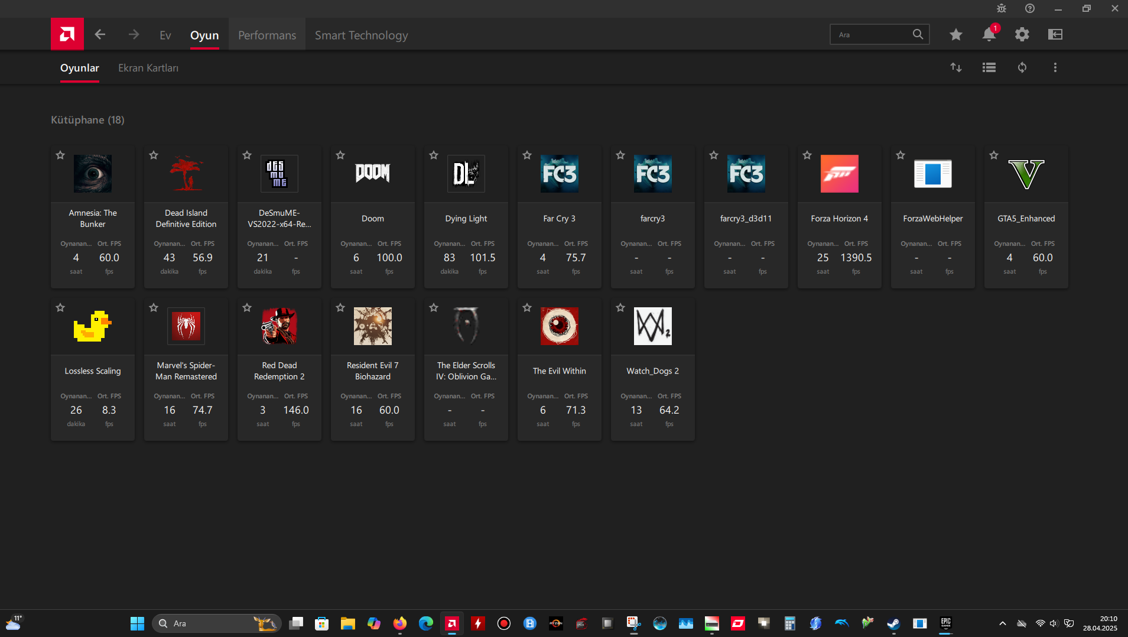Open Dead Island Definitive Edition thumbnail
The width and height of the screenshot is (1128, 637).
186,174
